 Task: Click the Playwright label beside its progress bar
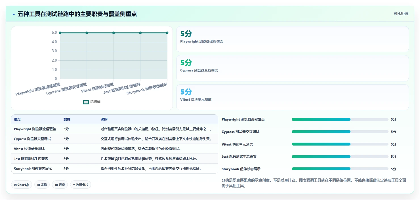[243, 119]
